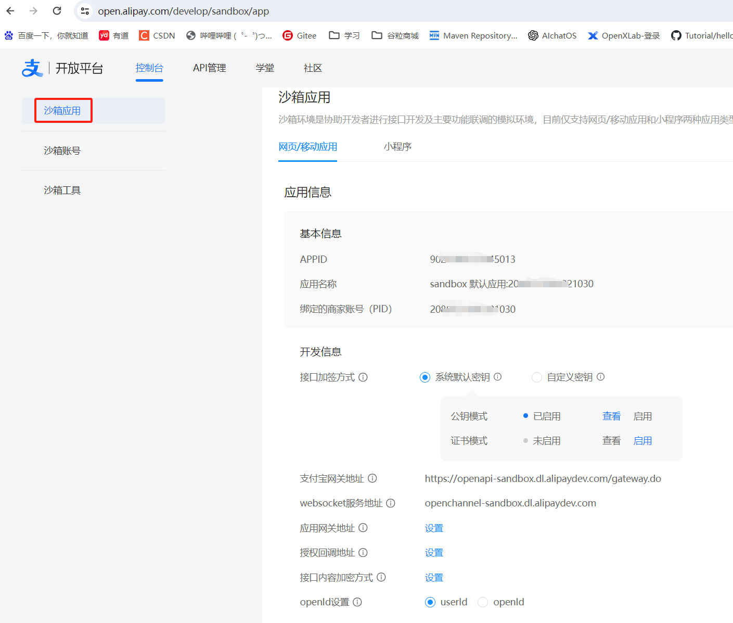Viewport: 733px width, 623px height.
Task: Select the userId radio option
Action: tap(430, 602)
